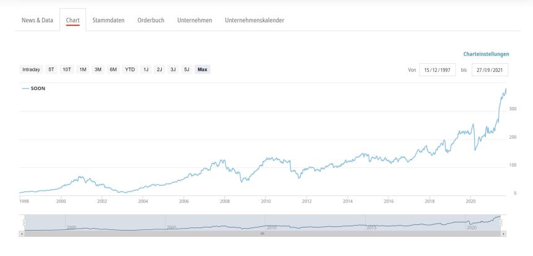This screenshot has height=256, width=533.
Task: Click the right scroll arrow of the navigator
Action: point(503,234)
